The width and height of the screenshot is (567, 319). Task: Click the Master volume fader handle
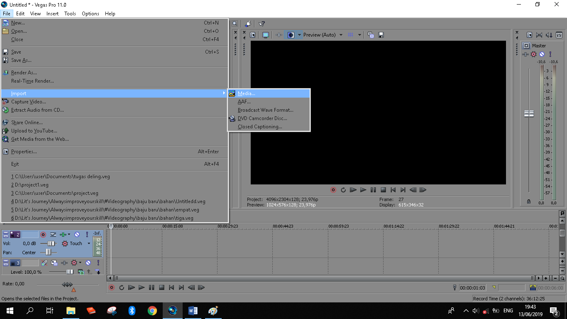click(529, 113)
